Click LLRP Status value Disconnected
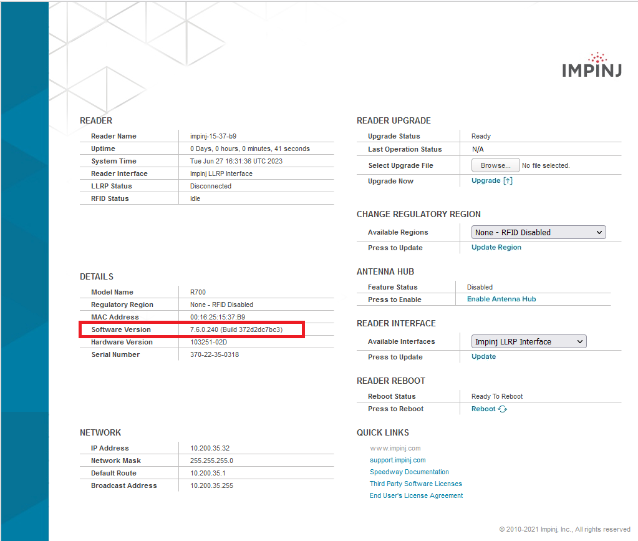638x541 pixels. point(211,186)
